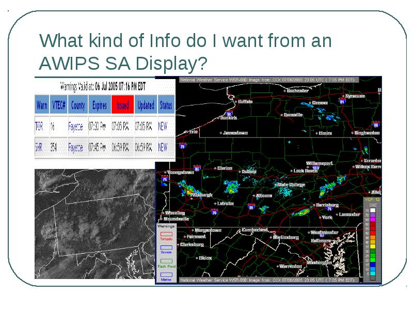
Task: Click the Latrobe city label
Action: coord(226,204)
